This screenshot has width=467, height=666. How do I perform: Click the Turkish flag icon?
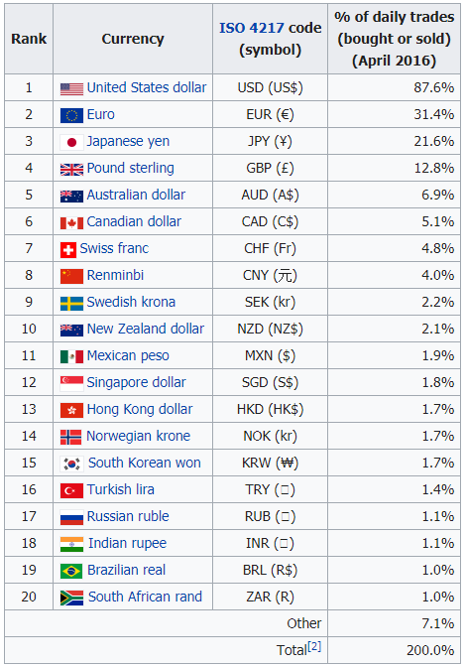[71, 490]
